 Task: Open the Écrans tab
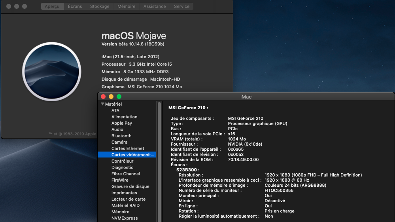[x=75, y=6]
